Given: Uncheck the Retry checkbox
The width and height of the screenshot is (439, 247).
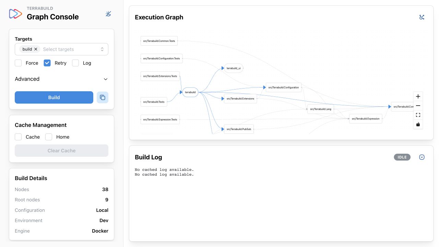Looking at the screenshot, I should 47,63.
